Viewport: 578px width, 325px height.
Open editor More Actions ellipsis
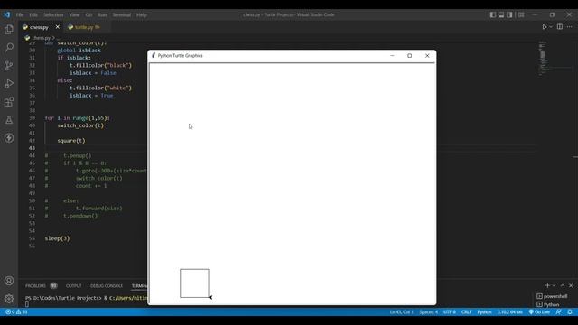click(570, 27)
